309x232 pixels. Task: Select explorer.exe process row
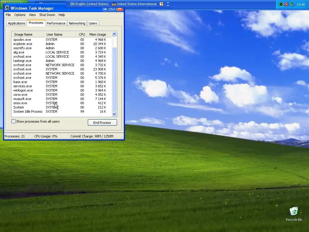[x=62, y=44]
